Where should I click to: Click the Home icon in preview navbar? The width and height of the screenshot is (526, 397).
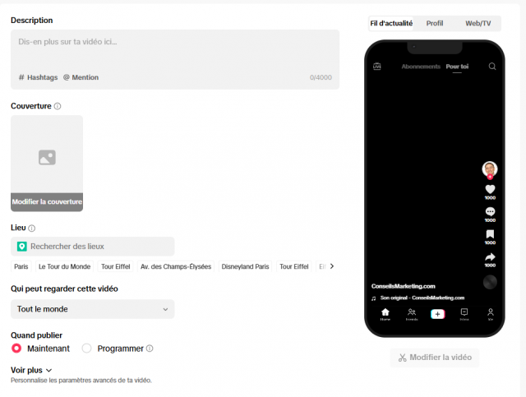(385, 314)
